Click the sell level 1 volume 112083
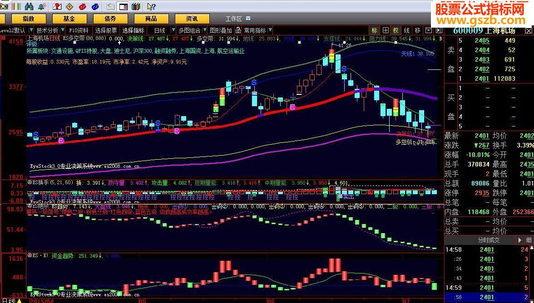534x303 pixels. pyautogui.click(x=505, y=78)
